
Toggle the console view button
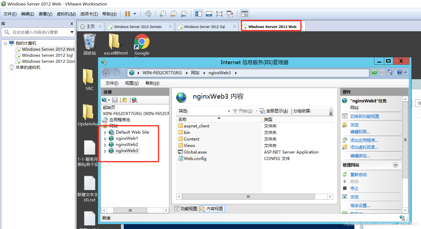[245, 14]
